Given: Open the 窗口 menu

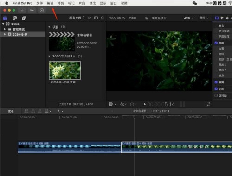Looking at the screenshot, I should (114, 3).
